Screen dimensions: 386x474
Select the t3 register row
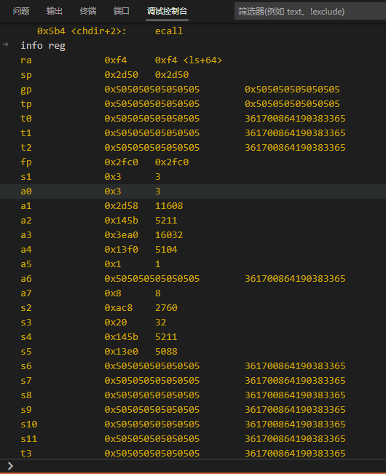tap(193, 453)
